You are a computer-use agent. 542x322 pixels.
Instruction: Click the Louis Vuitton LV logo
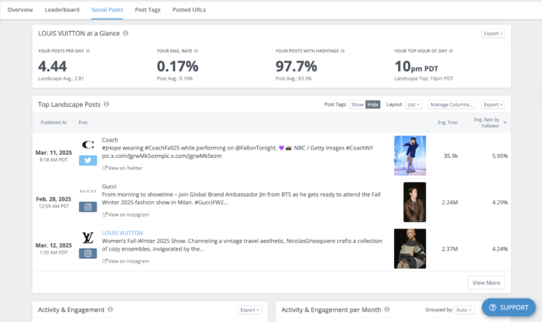pos(87,238)
